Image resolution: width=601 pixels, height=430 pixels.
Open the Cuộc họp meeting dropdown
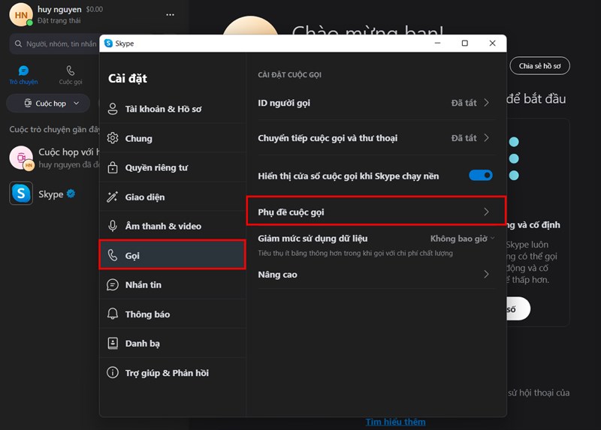(x=48, y=104)
